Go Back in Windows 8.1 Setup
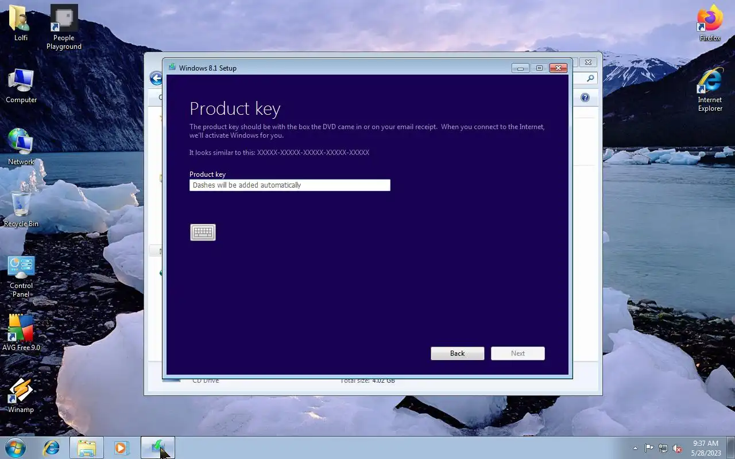The width and height of the screenshot is (735, 459). 458,353
